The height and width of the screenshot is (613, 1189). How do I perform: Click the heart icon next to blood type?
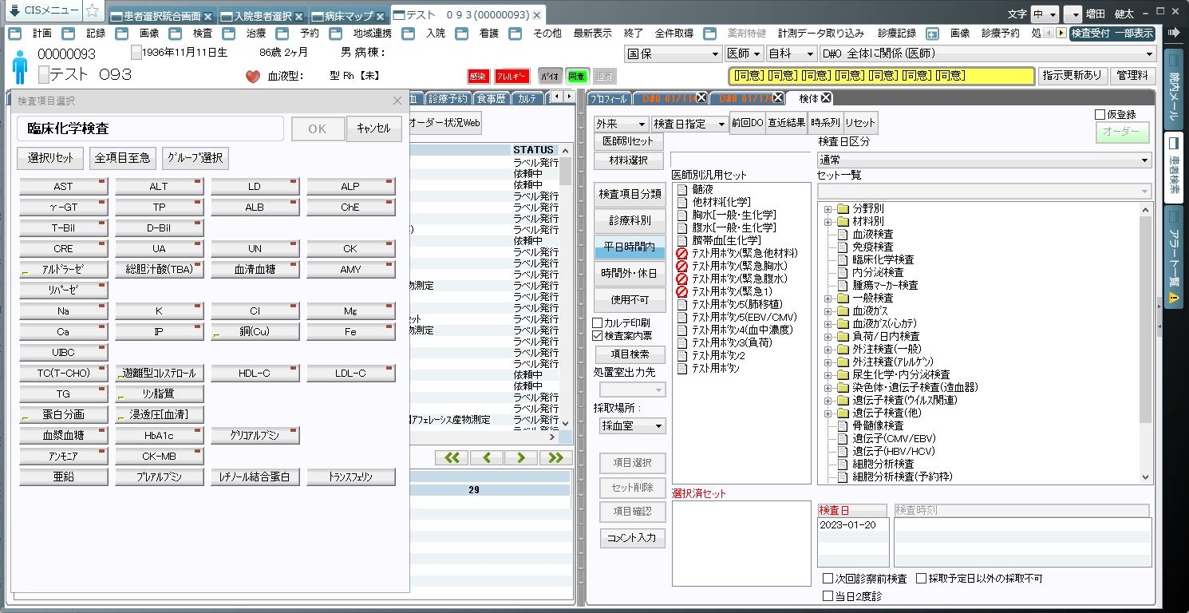[x=253, y=77]
